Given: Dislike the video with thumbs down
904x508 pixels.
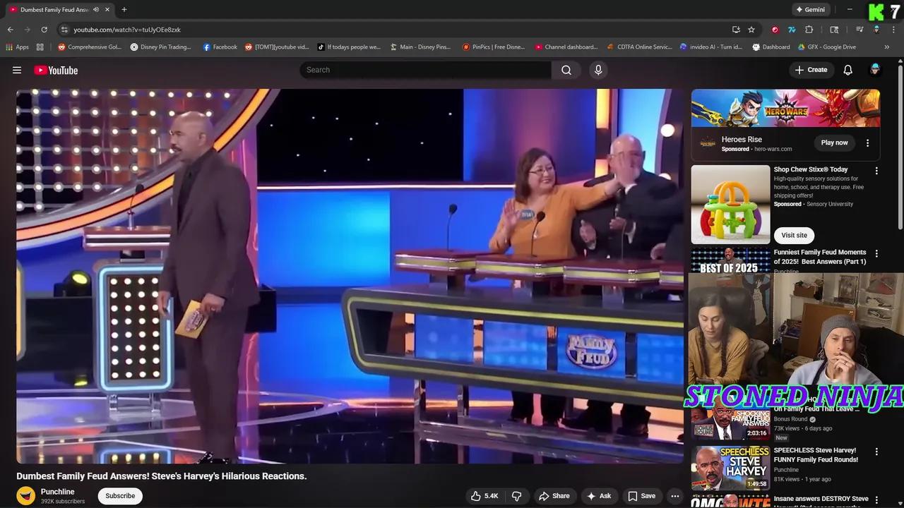Looking at the screenshot, I should [x=517, y=496].
